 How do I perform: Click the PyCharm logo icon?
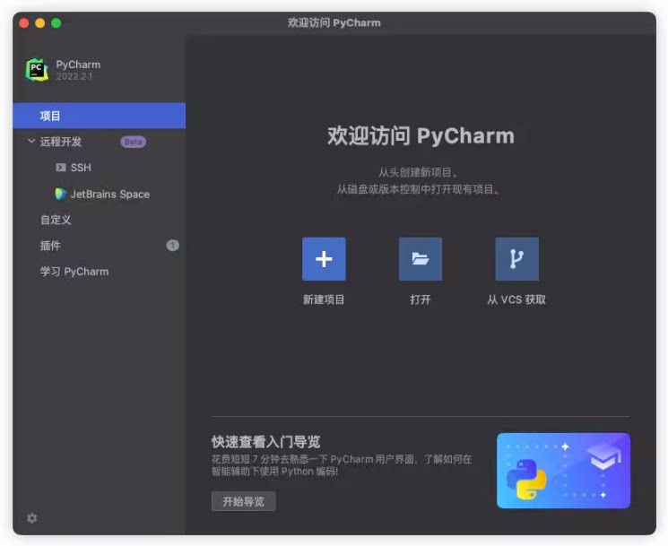[x=37, y=69]
